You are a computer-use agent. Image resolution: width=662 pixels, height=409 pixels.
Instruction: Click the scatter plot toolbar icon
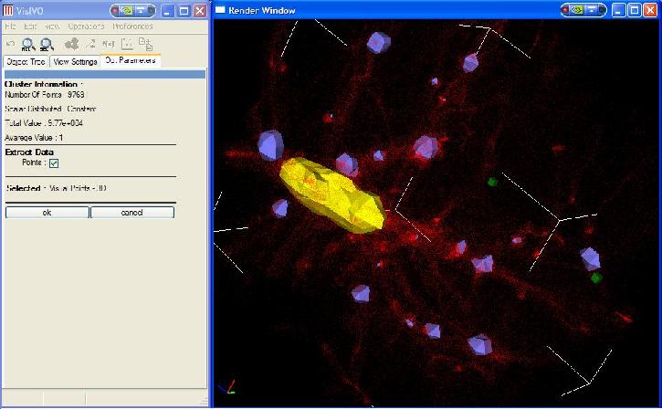(x=127, y=44)
